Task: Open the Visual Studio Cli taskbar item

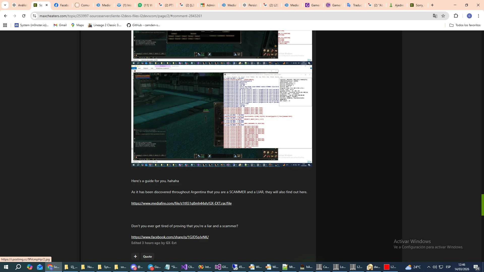Action: coord(188,267)
